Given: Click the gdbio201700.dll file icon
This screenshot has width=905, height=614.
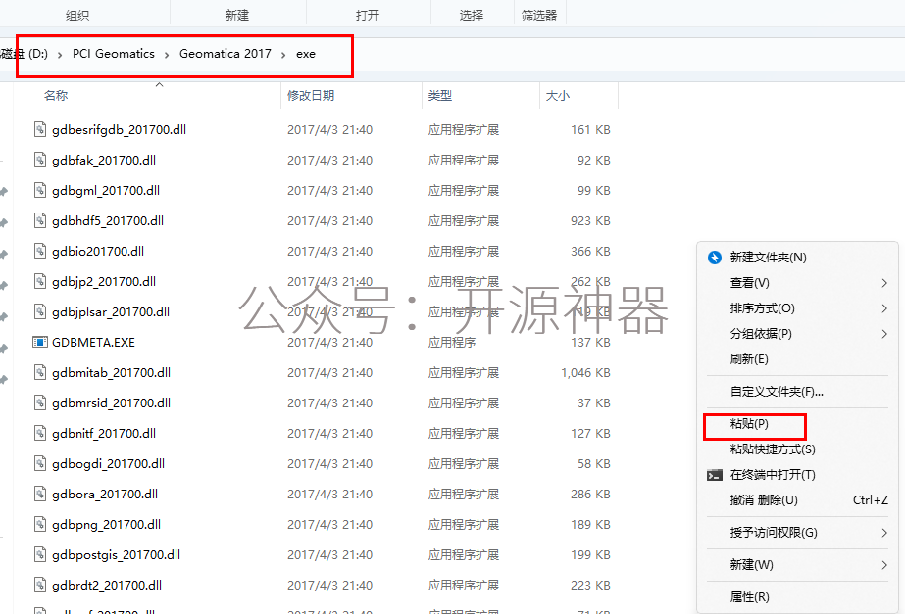Looking at the screenshot, I should [40, 251].
